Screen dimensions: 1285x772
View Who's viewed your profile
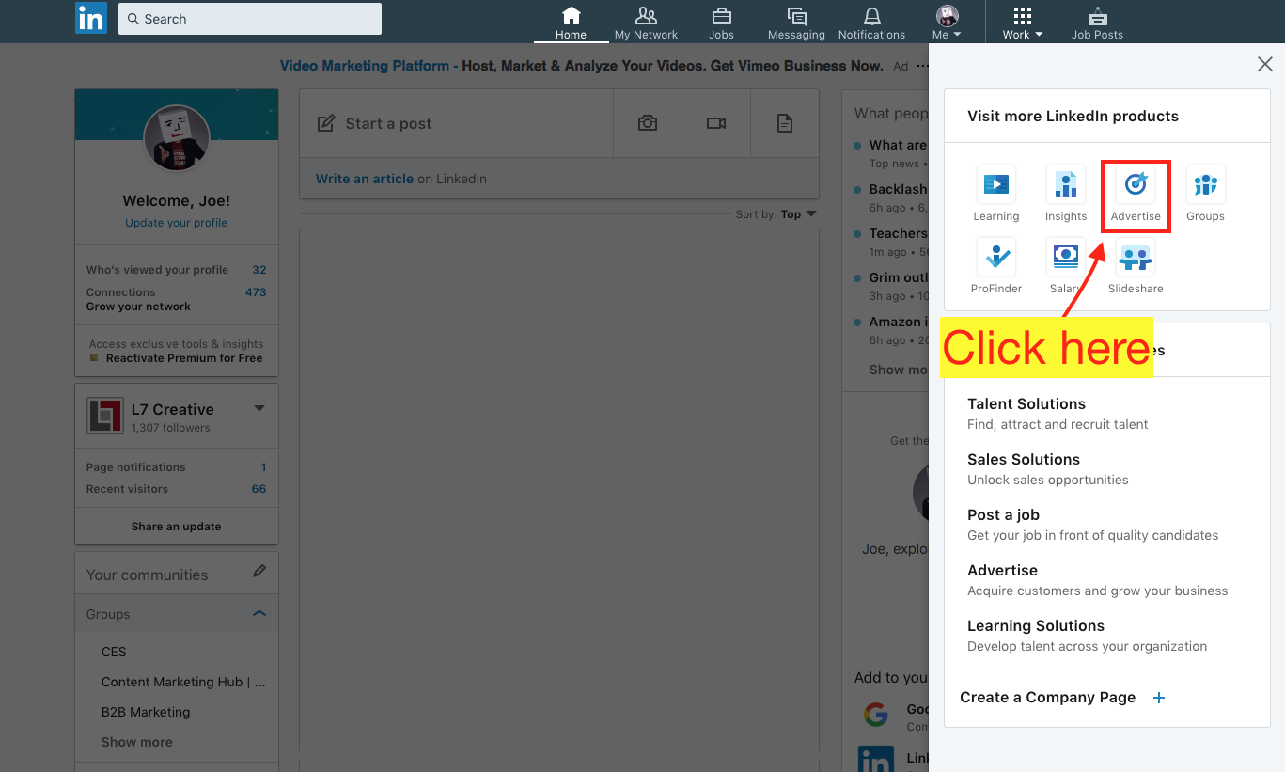[x=177, y=270]
